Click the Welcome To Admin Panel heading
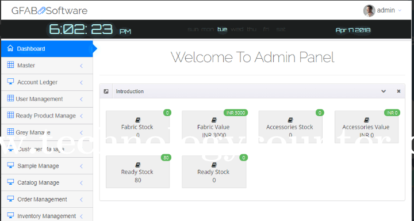The height and width of the screenshot is (221, 414). tap(252, 57)
